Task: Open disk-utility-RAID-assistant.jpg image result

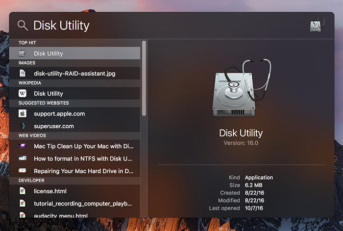Action: point(74,73)
